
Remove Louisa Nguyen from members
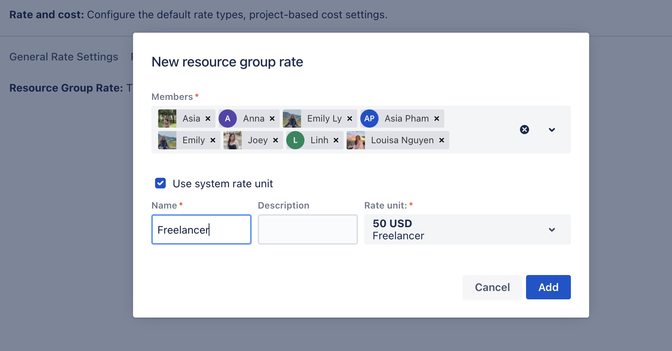pyautogui.click(x=442, y=140)
